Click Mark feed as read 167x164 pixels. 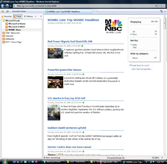(140, 65)
